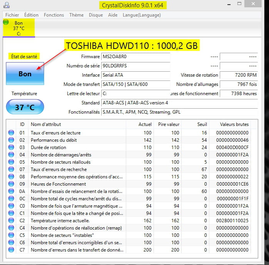
Task: Click the Seuil column header
Action: [x=195, y=124]
